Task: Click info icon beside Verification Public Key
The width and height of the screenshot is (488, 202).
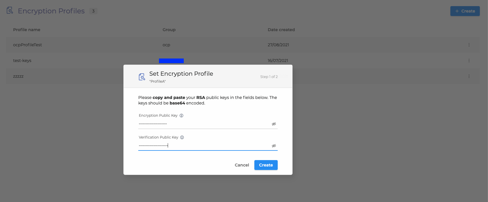Action: coord(182,137)
